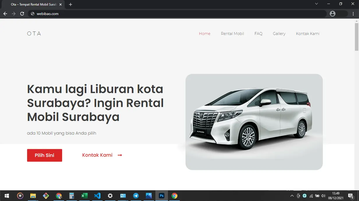Open the Gallery page from the navbar

tap(279, 34)
